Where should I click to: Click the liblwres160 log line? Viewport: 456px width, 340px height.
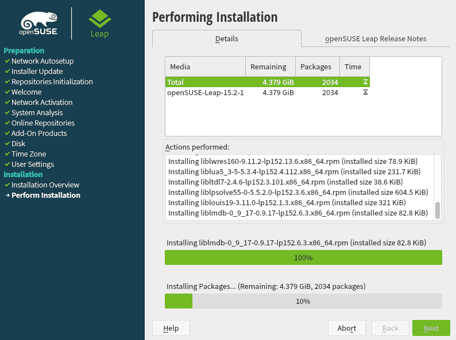point(293,162)
